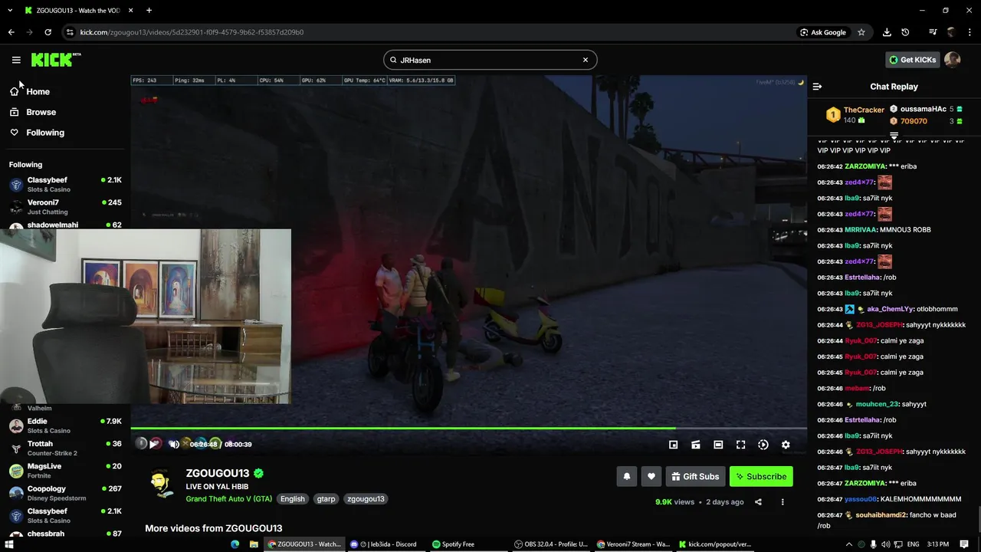981x552 pixels.
Task: Click the ZGOUGOU13 channel name
Action: click(218, 474)
